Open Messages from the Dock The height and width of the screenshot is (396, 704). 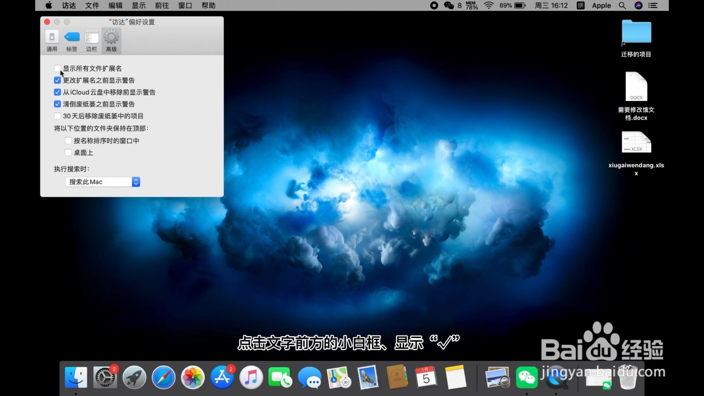tap(310, 377)
